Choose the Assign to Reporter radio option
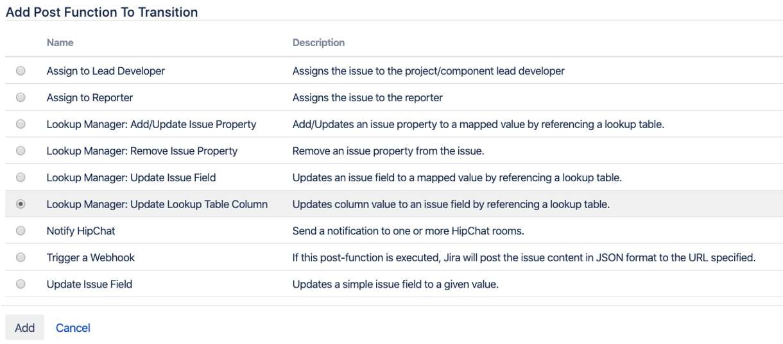This screenshot has height=344, width=783. (x=21, y=98)
